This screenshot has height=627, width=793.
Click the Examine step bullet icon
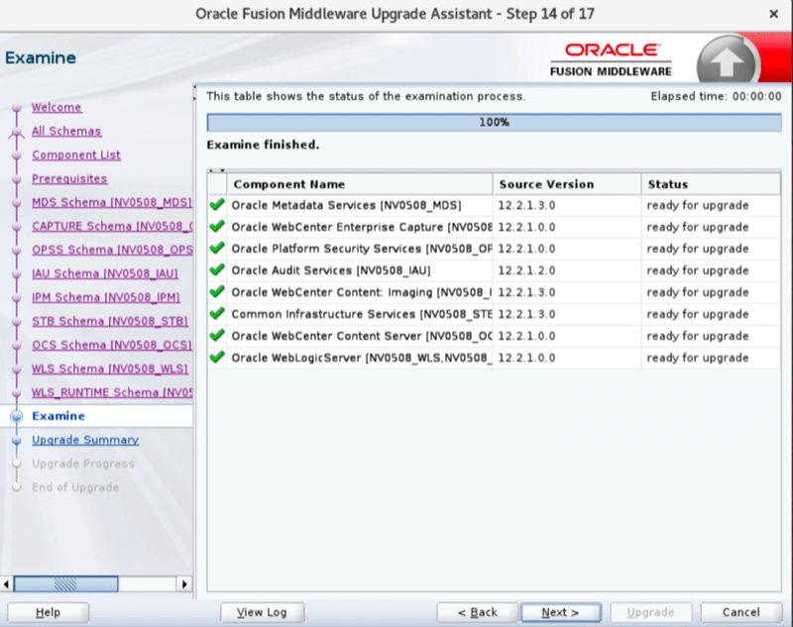[x=17, y=416]
